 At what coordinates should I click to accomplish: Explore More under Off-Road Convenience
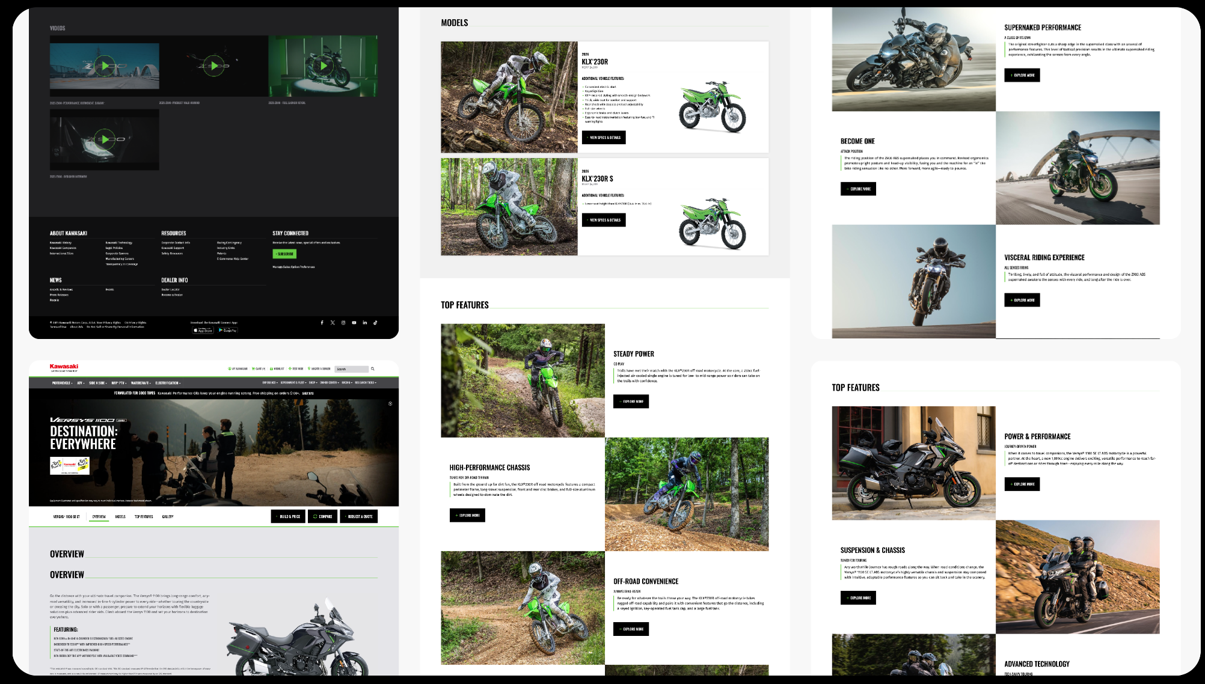(631, 629)
